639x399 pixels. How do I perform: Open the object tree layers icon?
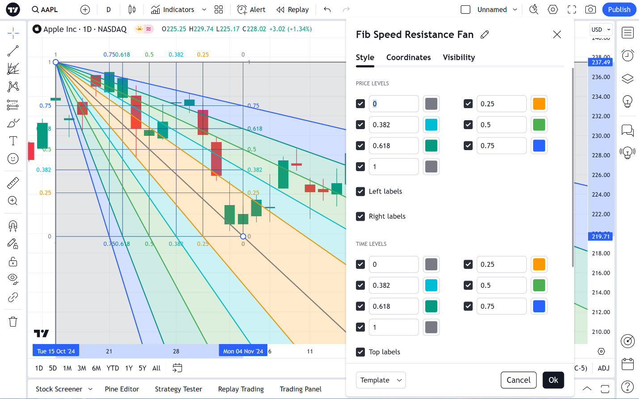pyautogui.click(x=628, y=79)
